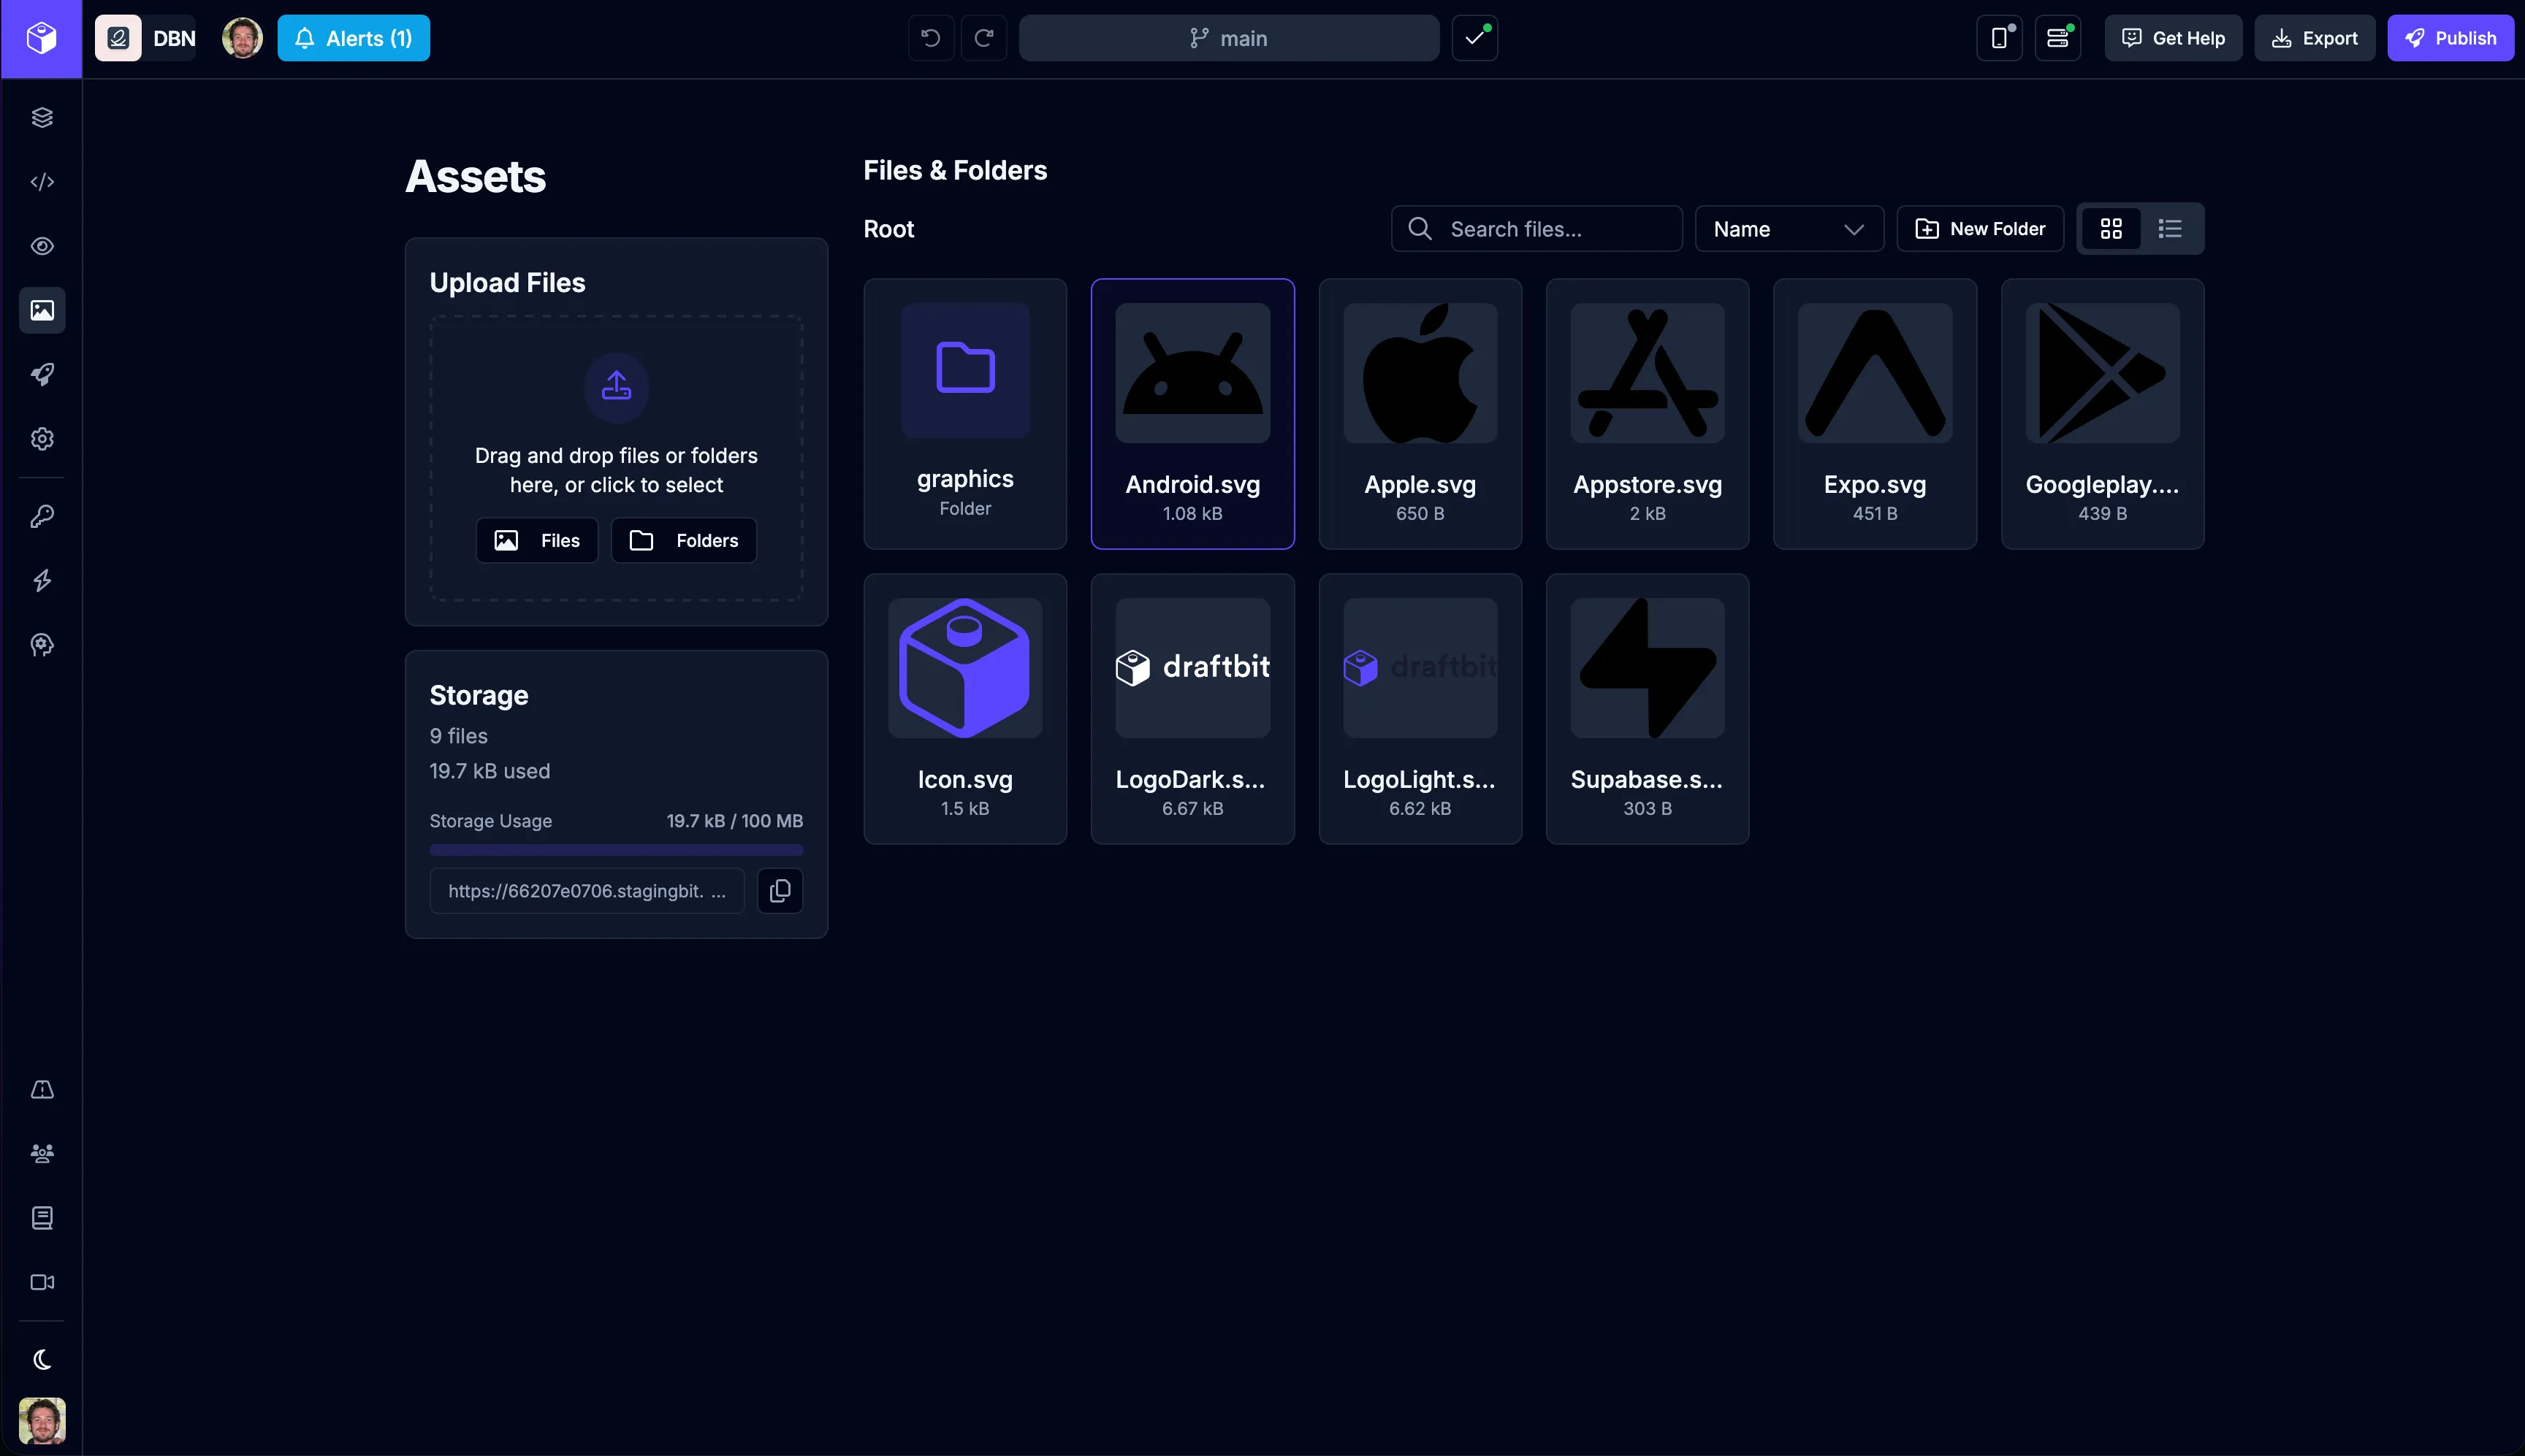Image resolution: width=2525 pixels, height=1456 pixels.
Task: Click the Search files input field
Action: [1536, 229]
